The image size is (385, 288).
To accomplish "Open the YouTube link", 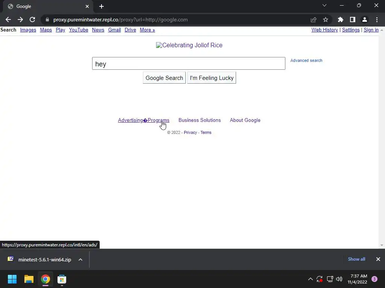I will pos(79,30).
